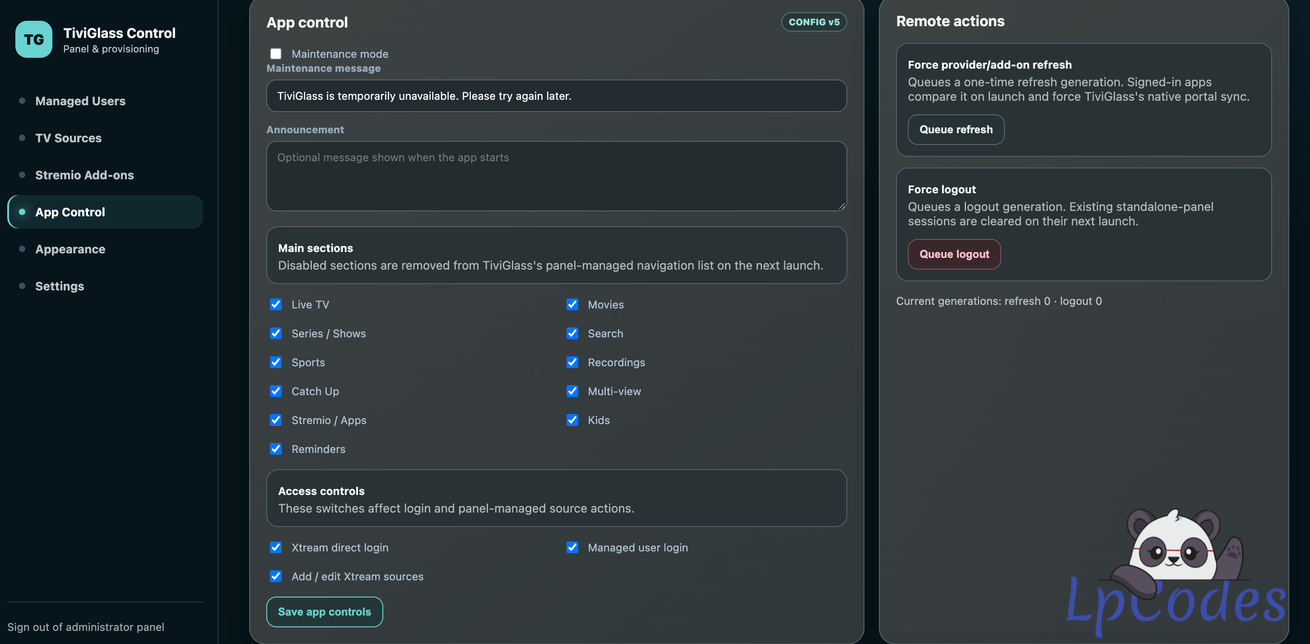This screenshot has height=644, width=1310.
Task: Disable the Series / Shows section
Action: pos(276,334)
